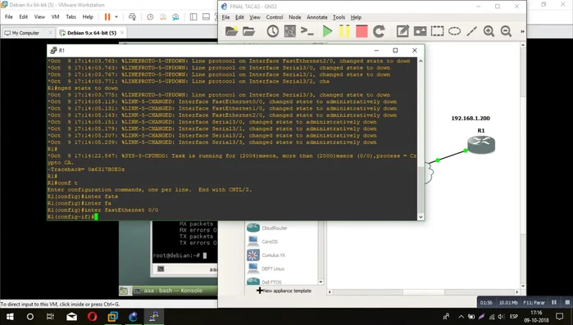Click VMware revert to snapshot icon

[x=163, y=16]
